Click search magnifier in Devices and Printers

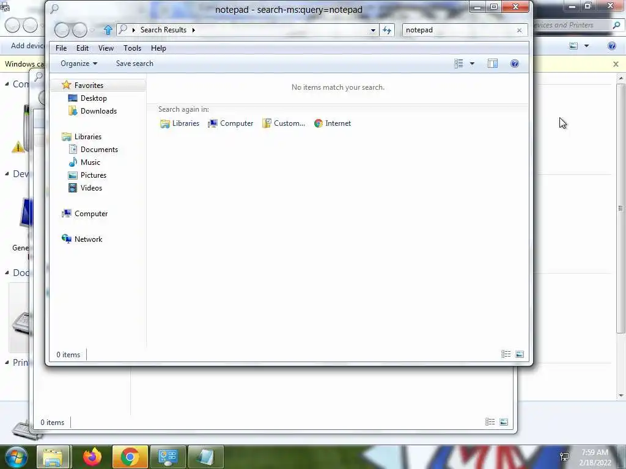point(616,25)
